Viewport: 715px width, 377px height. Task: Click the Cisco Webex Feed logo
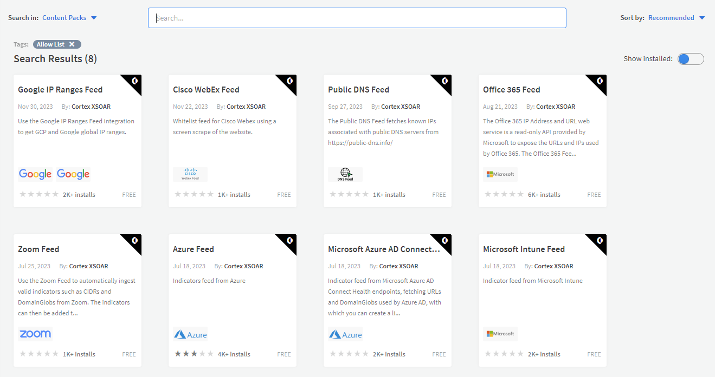pos(190,174)
